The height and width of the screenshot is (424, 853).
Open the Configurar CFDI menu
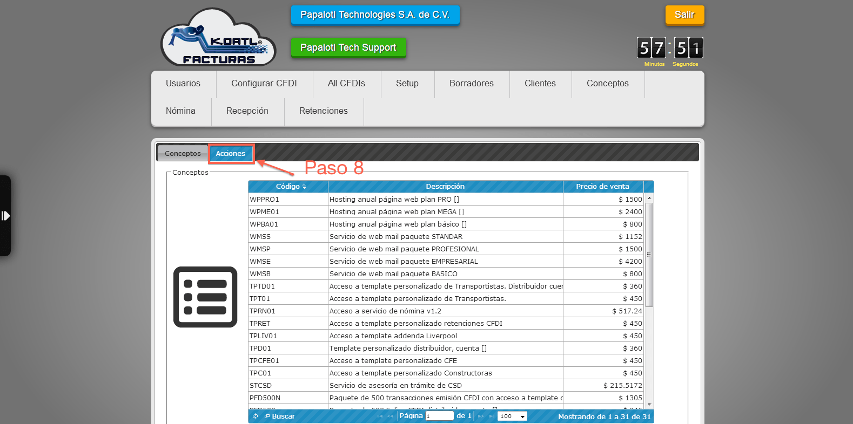(x=264, y=84)
